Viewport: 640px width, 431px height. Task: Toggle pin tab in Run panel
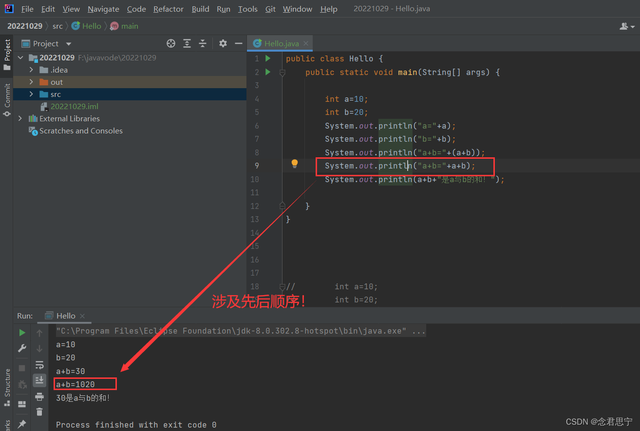point(22,423)
